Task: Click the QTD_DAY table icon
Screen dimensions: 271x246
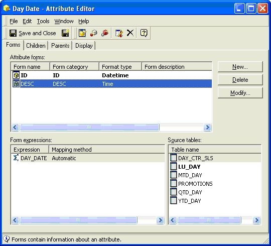Action: [x=173, y=192]
